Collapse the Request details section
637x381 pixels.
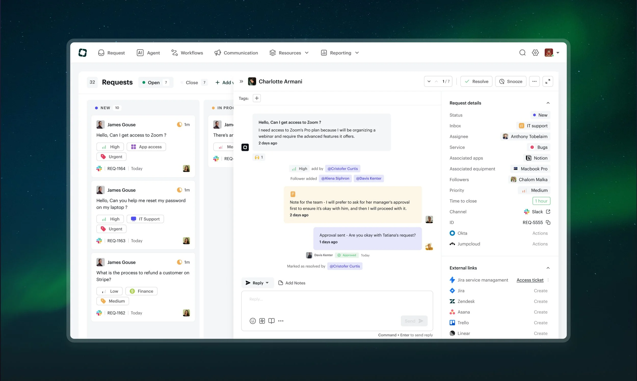pyautogui.click(x=548, y=103)
